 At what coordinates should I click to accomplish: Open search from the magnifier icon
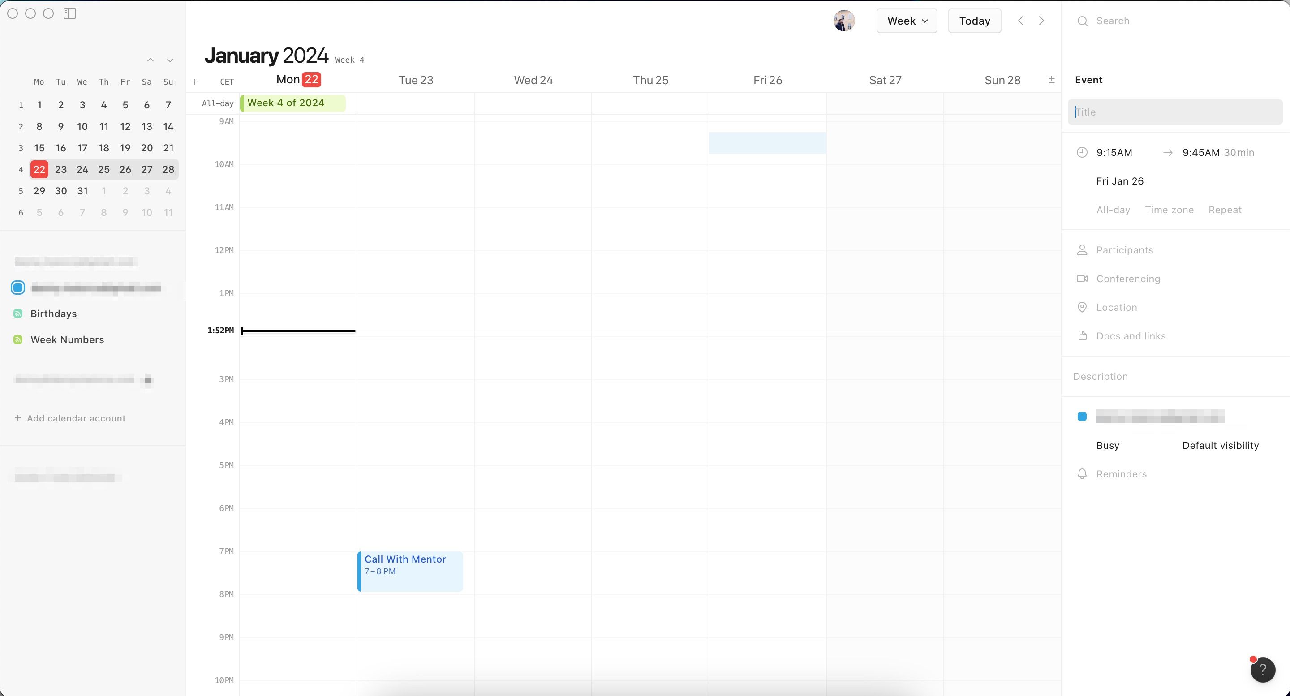[x=1082, y=21]
